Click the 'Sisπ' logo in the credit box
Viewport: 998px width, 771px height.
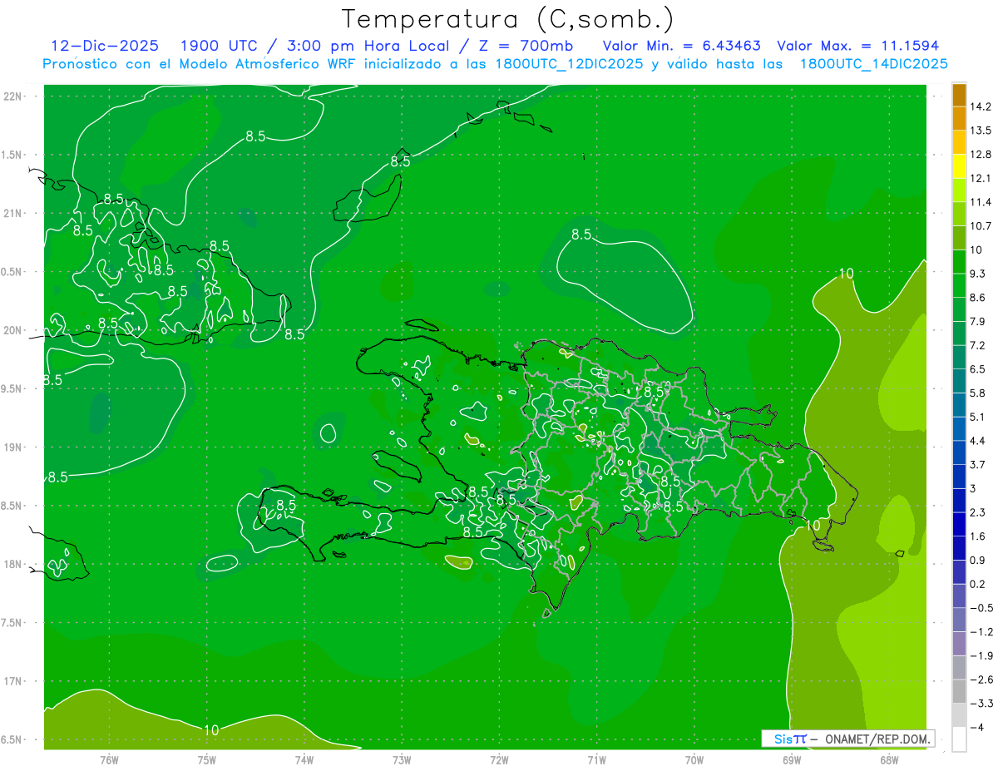coord(790,739)
